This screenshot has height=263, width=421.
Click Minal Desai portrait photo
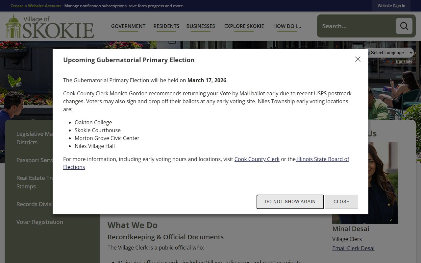(x=383, y=183)
